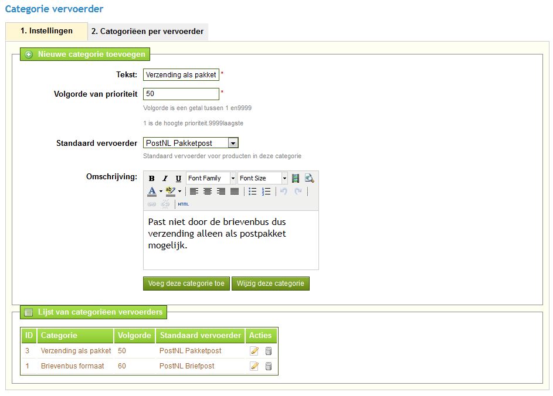Image resolution: width=553 pixels, height=396 pixels.
Task: Click the Categorie vervoerder page heading
Action: tap(54, 9)
